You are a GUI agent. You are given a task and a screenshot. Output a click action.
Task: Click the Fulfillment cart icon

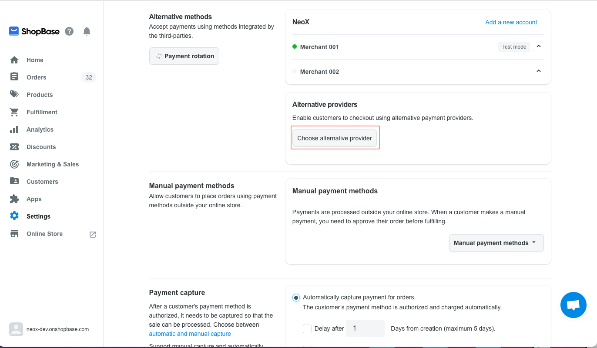point(14,112)
